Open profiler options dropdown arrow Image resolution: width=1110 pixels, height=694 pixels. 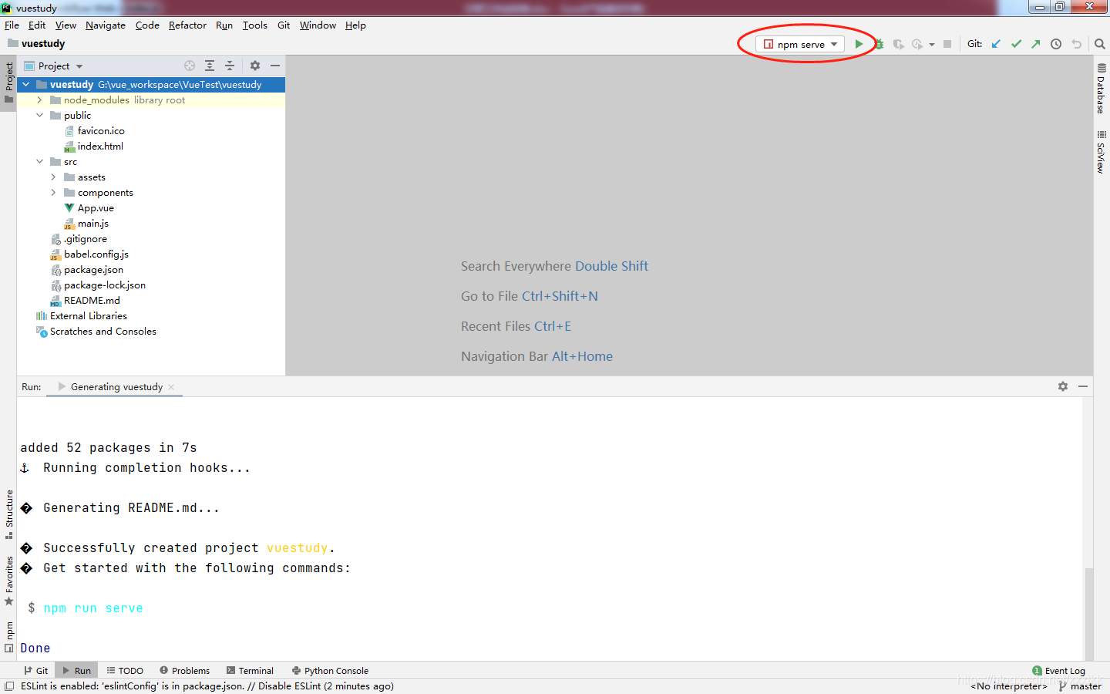(x=932, y=44)
